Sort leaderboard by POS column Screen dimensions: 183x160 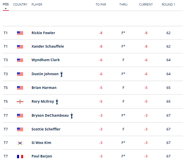6,4
